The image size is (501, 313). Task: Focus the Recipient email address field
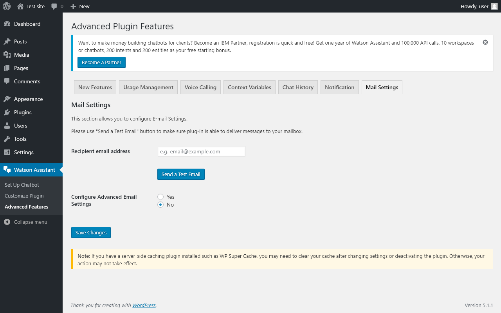pos(201,151)
